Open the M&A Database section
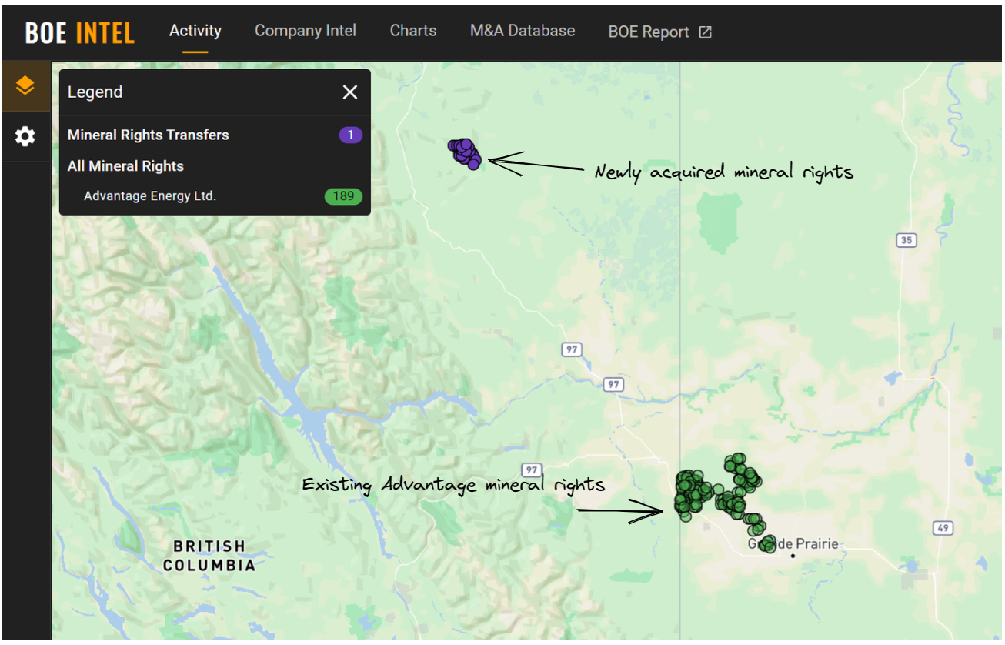The image size is (1005, 645). pyautogui.click(x=523, y=31)
